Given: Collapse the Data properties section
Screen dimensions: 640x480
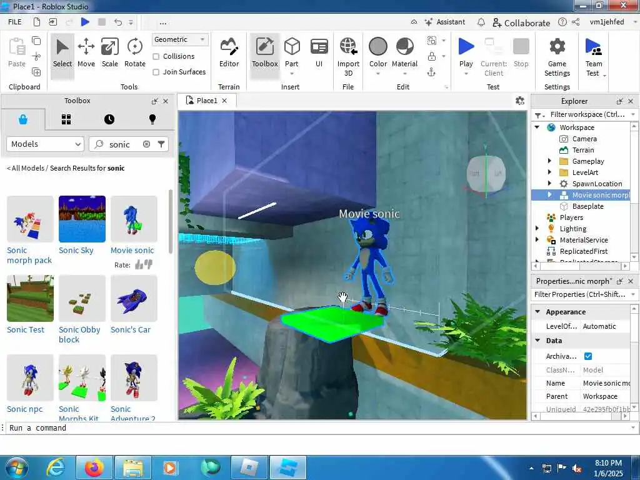Looking at the screenshot, I should pyautogui.click(x=537, y=341).
